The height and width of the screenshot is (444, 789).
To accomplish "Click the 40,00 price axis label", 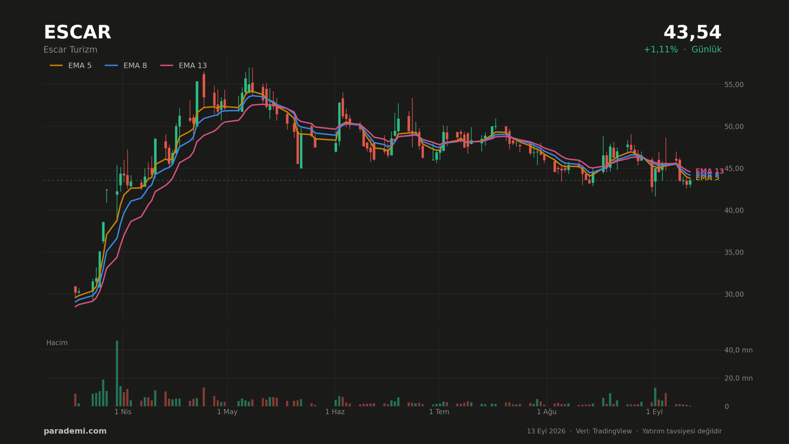I will click(734, 211).
